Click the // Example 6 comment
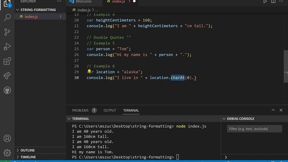Viewport: 288px width, 162px height. coord(101,66)
